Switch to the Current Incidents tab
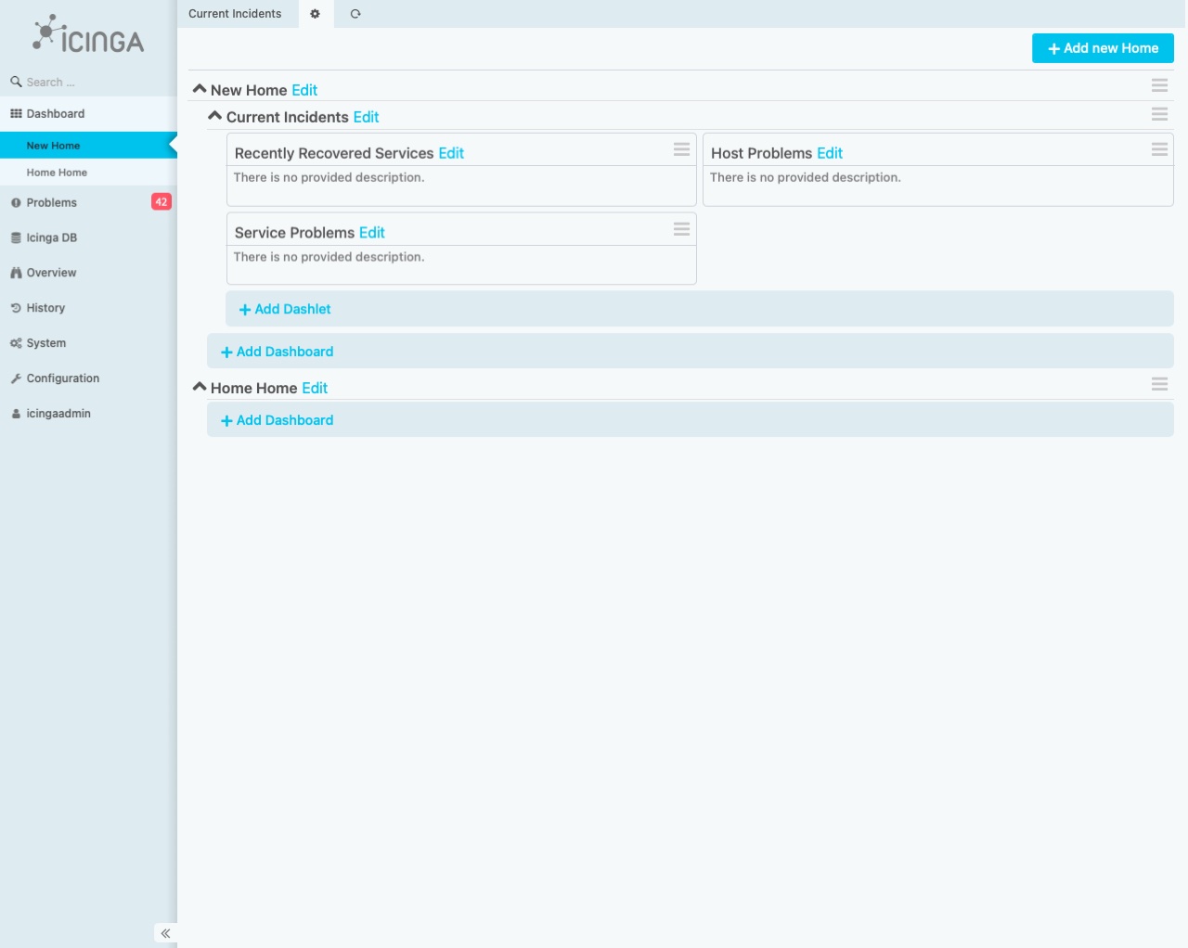1188x948 pixels. point(235,14)
